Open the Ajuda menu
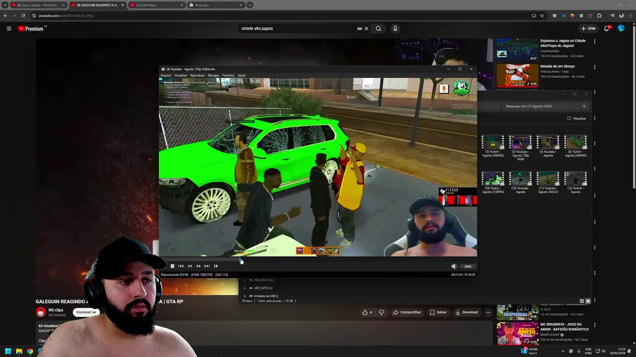The width and height of the screenshot is (636, 357). [x=241, y=75]
